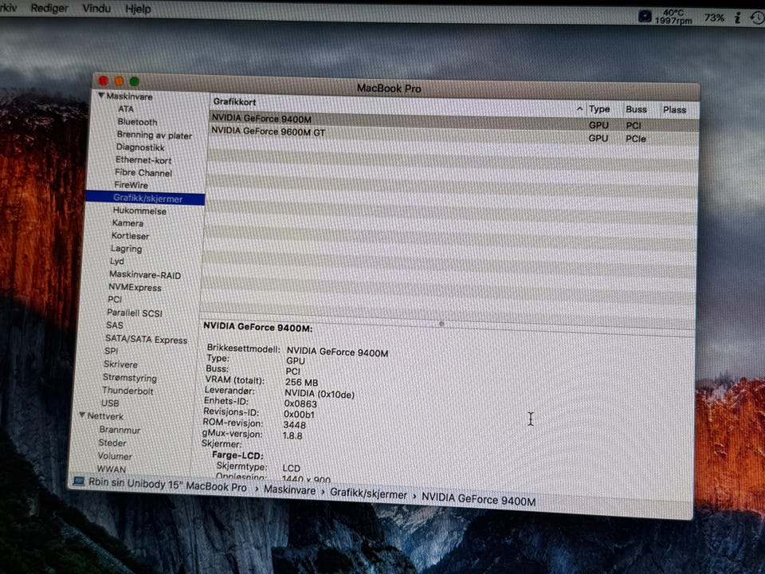This screenshot has height=574, width=765.
Task: Click the Farge-LCD heading
Action: [237, 455]
